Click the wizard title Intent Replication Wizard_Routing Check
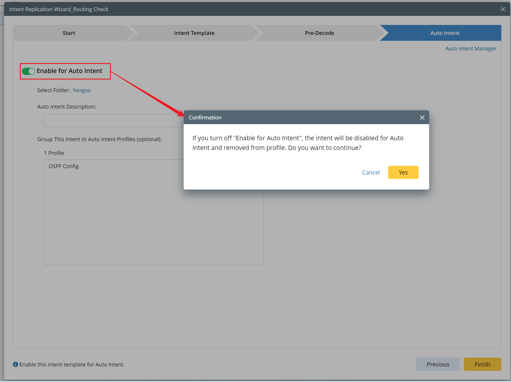 coord(59,9)
